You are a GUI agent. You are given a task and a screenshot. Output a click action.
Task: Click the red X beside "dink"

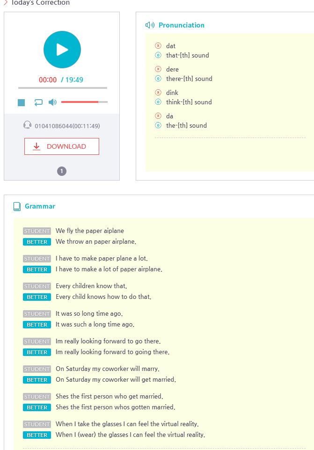click(158, 93)
